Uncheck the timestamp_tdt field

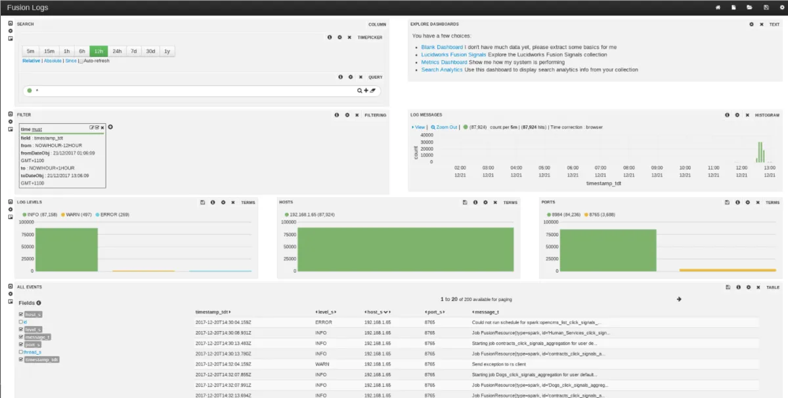click(x=20, y=359)
